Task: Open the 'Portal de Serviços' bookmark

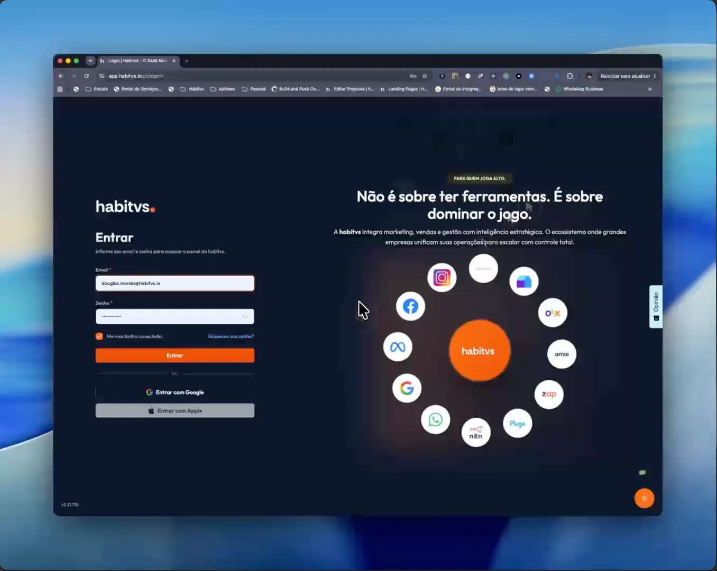Action: tap(138, 89)
